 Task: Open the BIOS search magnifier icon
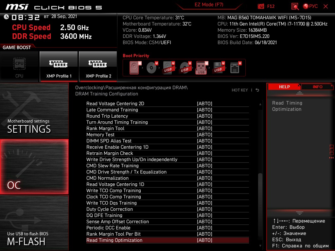pyautogui.click(x=295, y=6)
